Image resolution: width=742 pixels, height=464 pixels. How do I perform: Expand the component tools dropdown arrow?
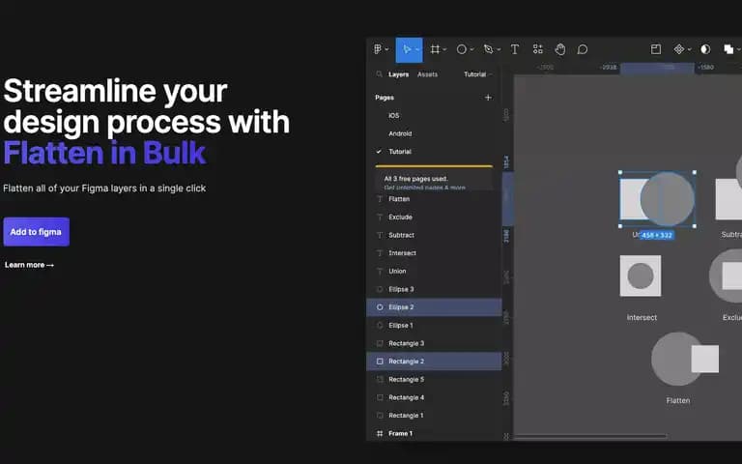(x=690, y=49)
